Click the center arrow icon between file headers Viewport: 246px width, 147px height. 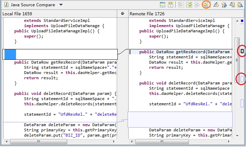(123, 14)
